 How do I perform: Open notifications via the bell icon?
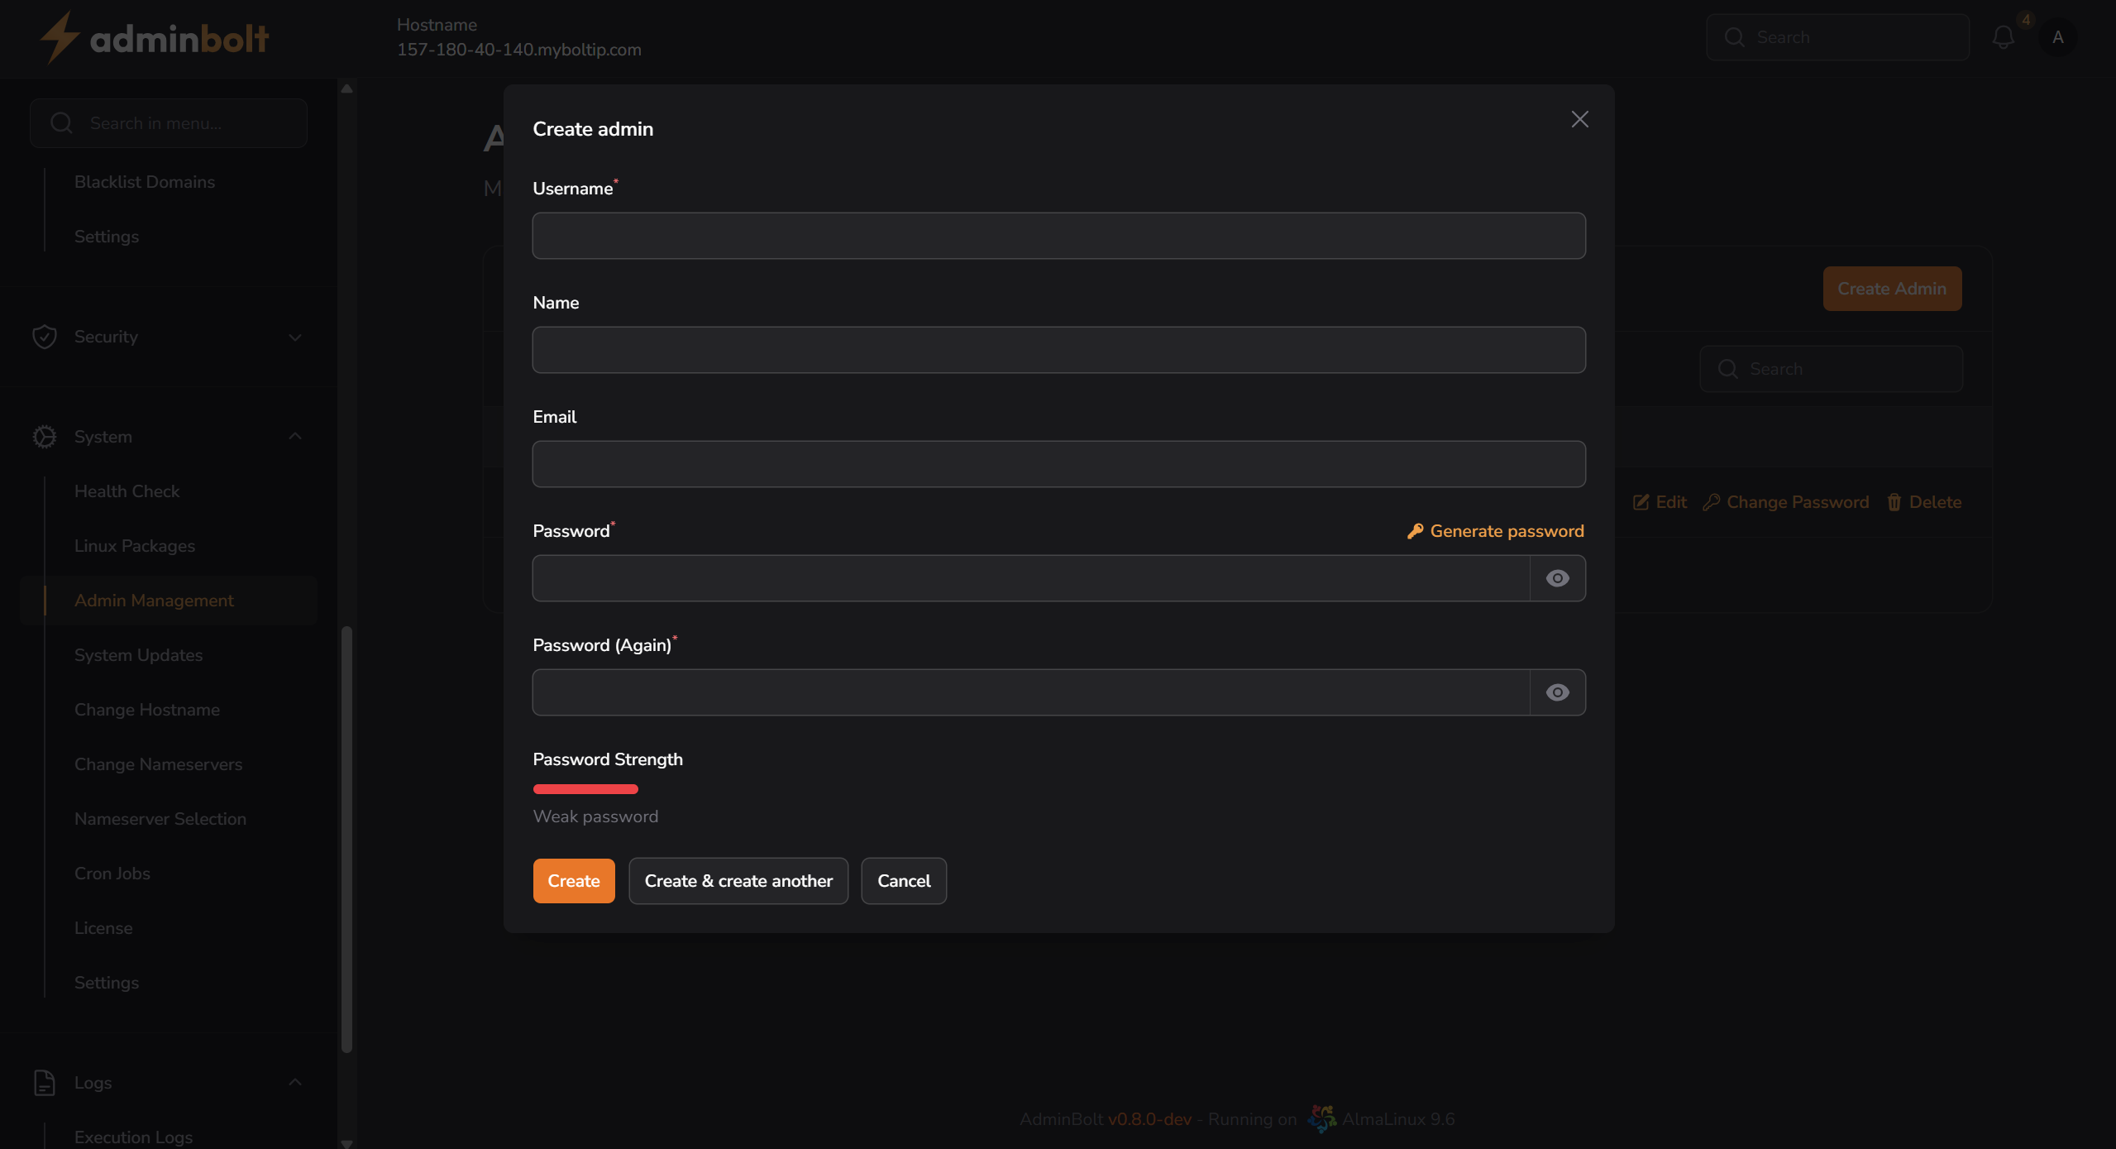[2002, 36]
